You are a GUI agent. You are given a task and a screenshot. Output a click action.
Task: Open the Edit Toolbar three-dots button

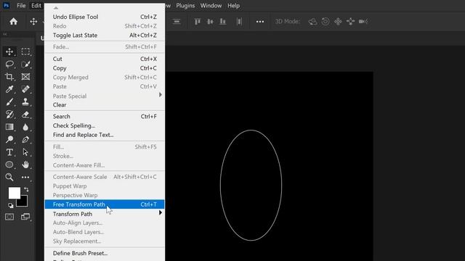25,177
